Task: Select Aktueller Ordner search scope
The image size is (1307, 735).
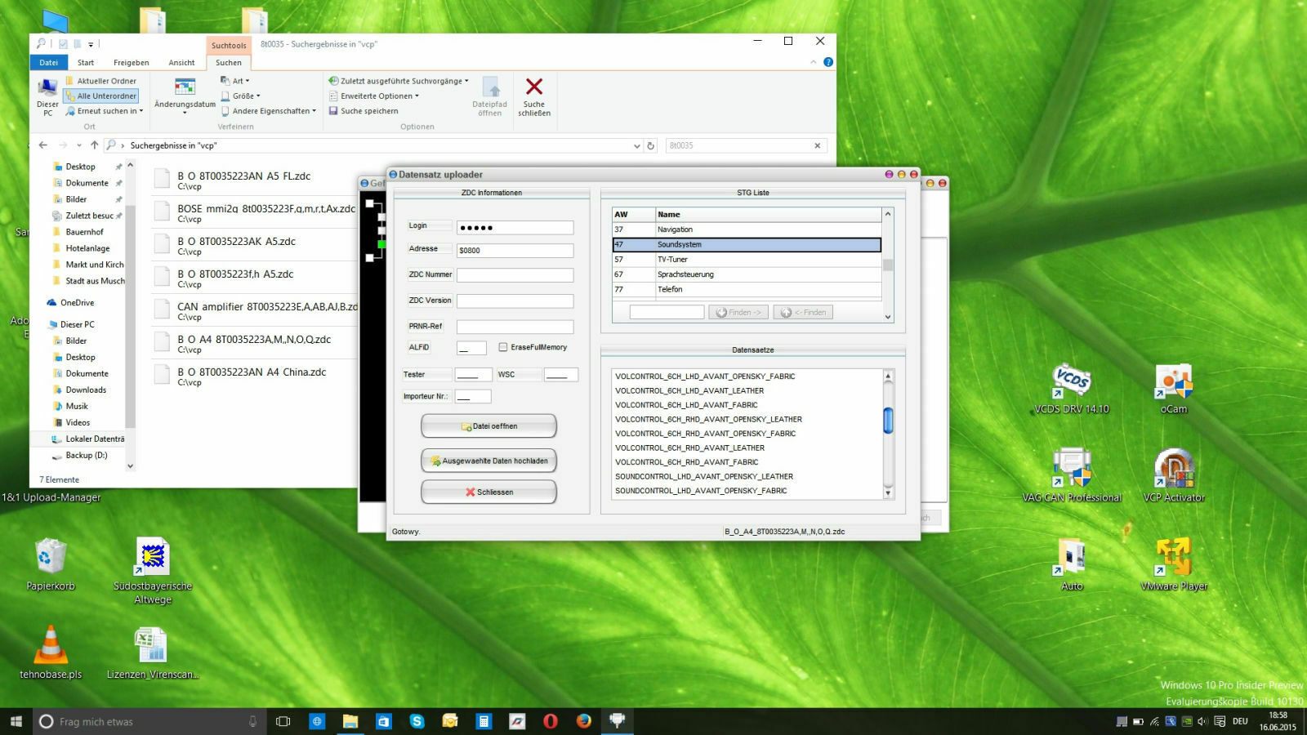Action: (x=100, y=81)
